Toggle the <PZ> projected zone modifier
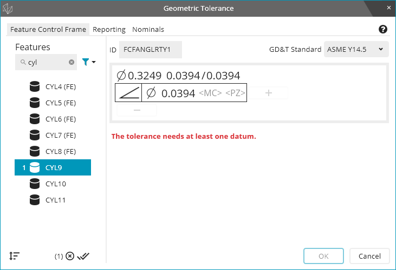The image size is (396, 270). point(235,93)
